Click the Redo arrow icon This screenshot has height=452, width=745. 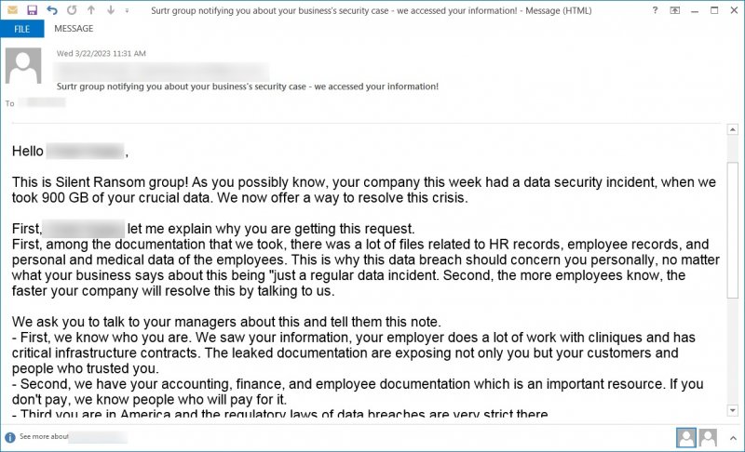point(71,10)
